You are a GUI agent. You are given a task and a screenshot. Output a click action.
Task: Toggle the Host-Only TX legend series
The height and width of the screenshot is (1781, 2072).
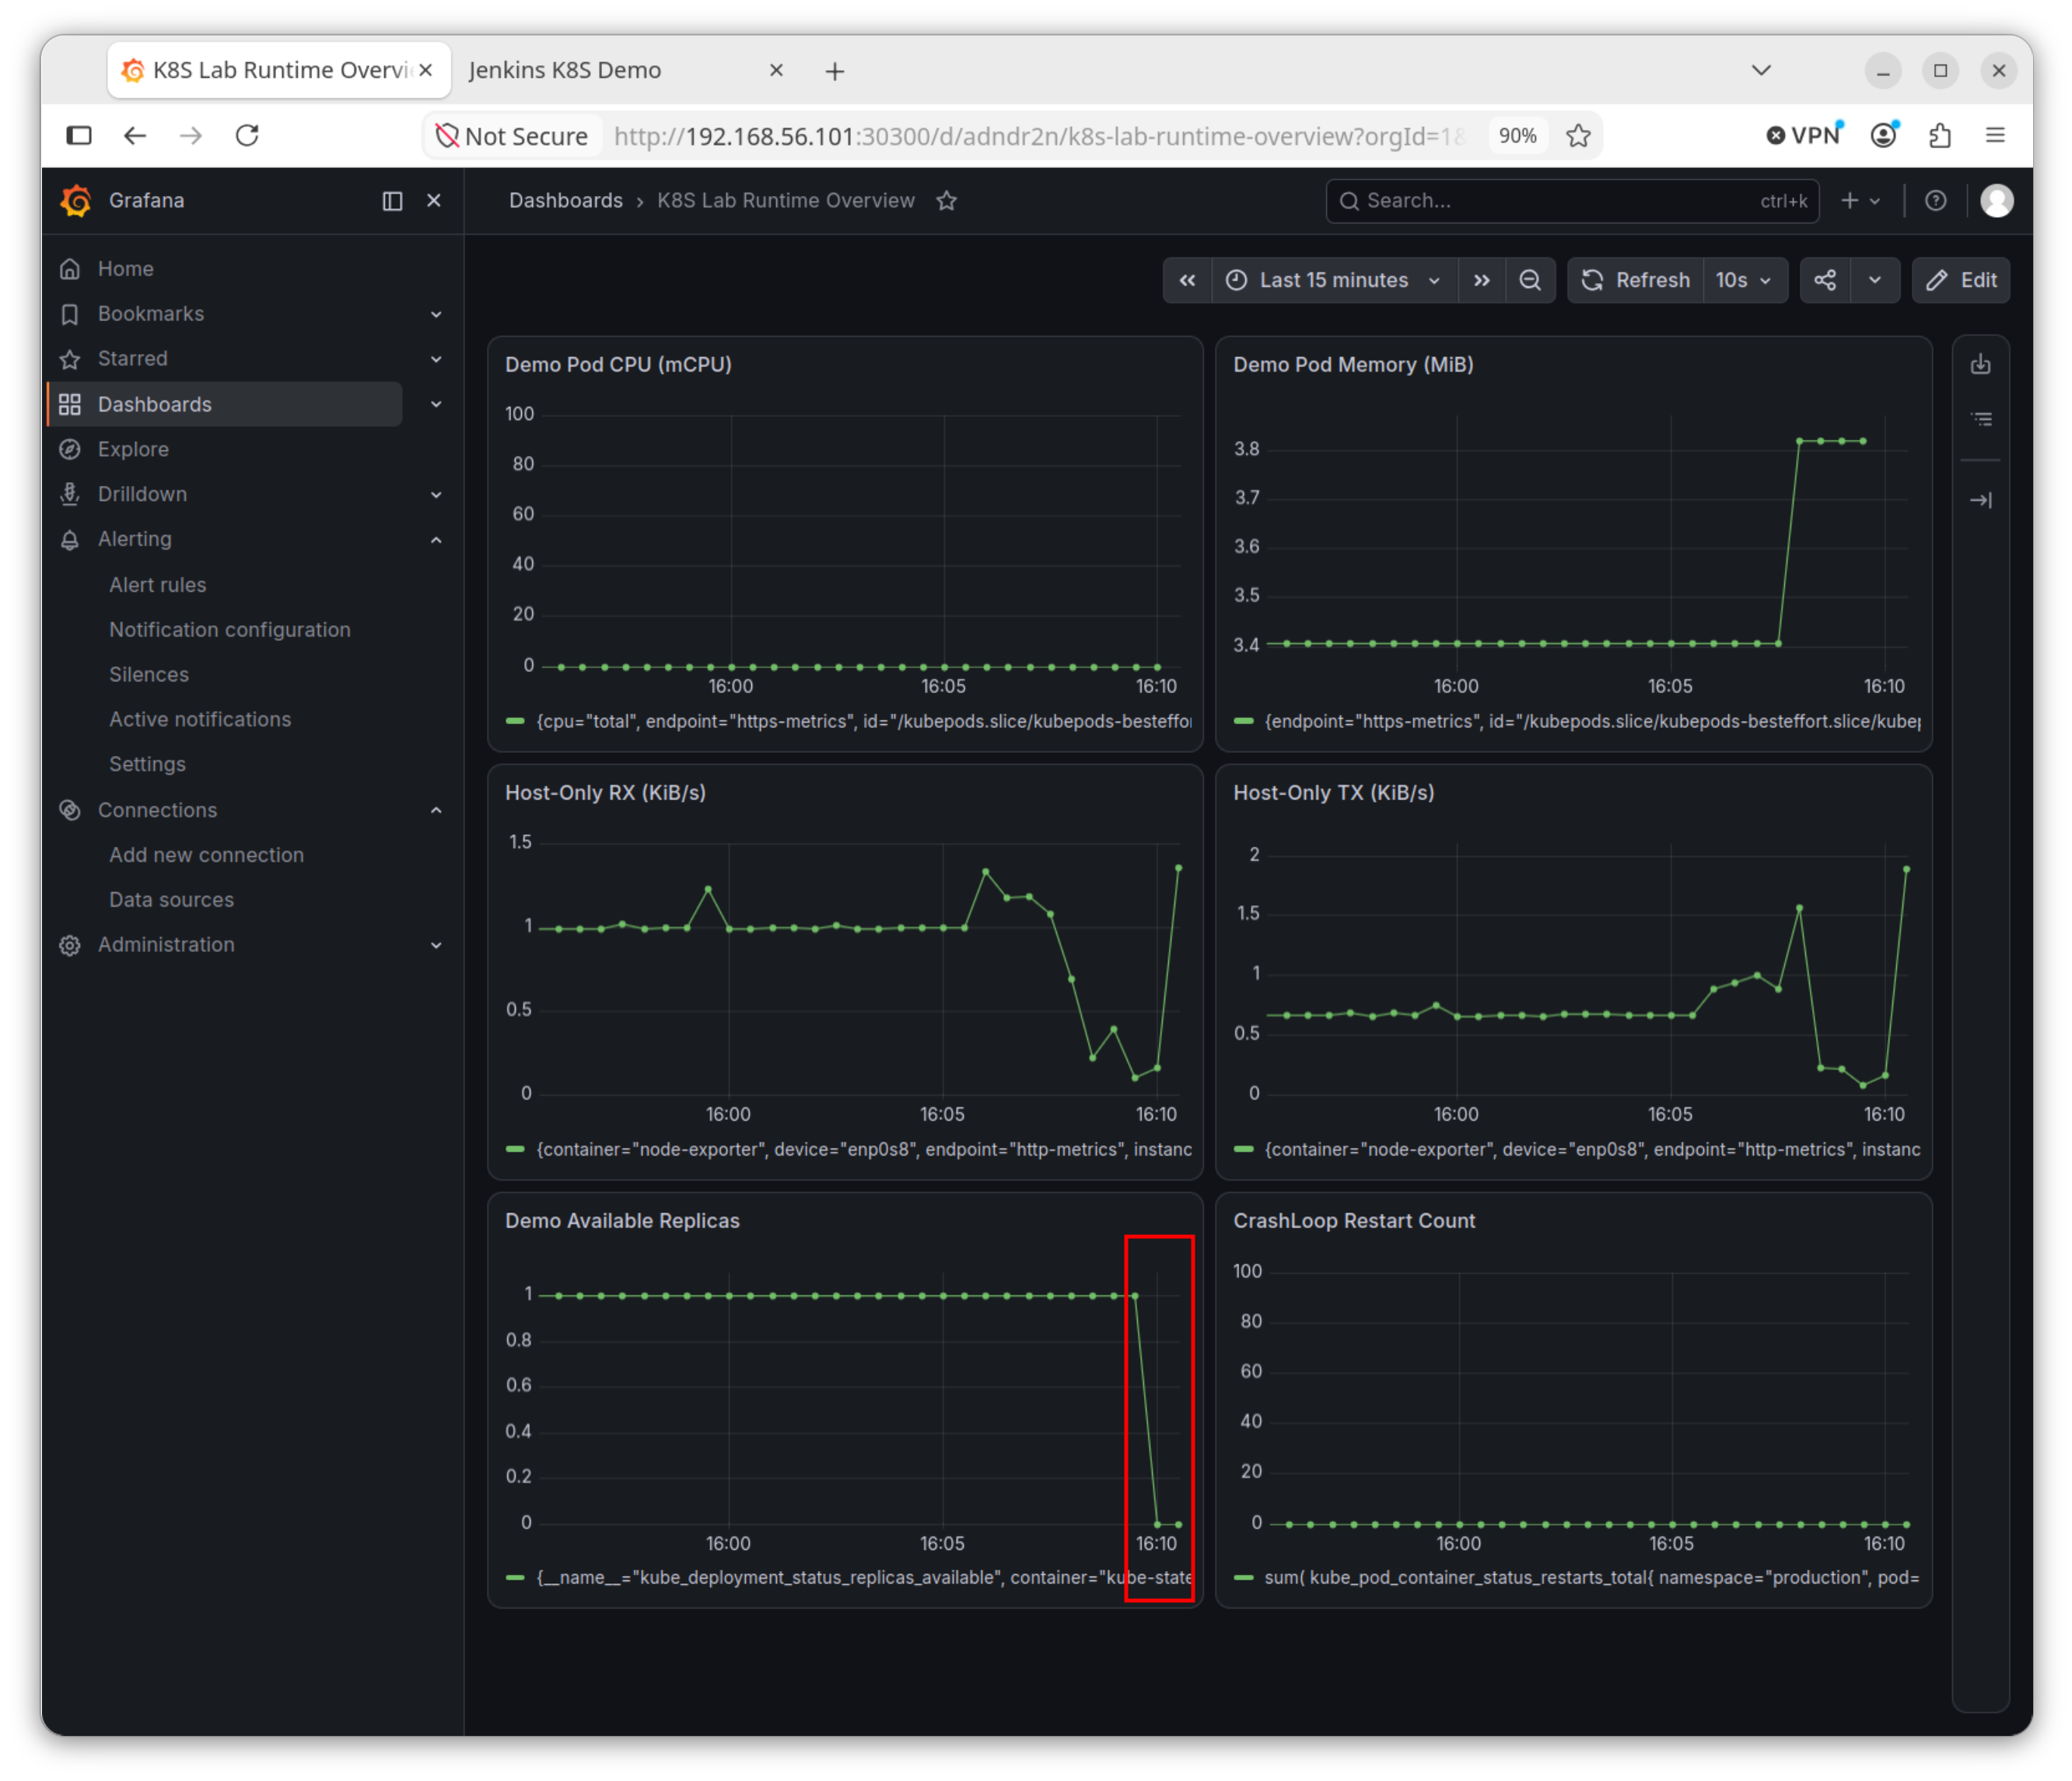coord(1577,1149)
